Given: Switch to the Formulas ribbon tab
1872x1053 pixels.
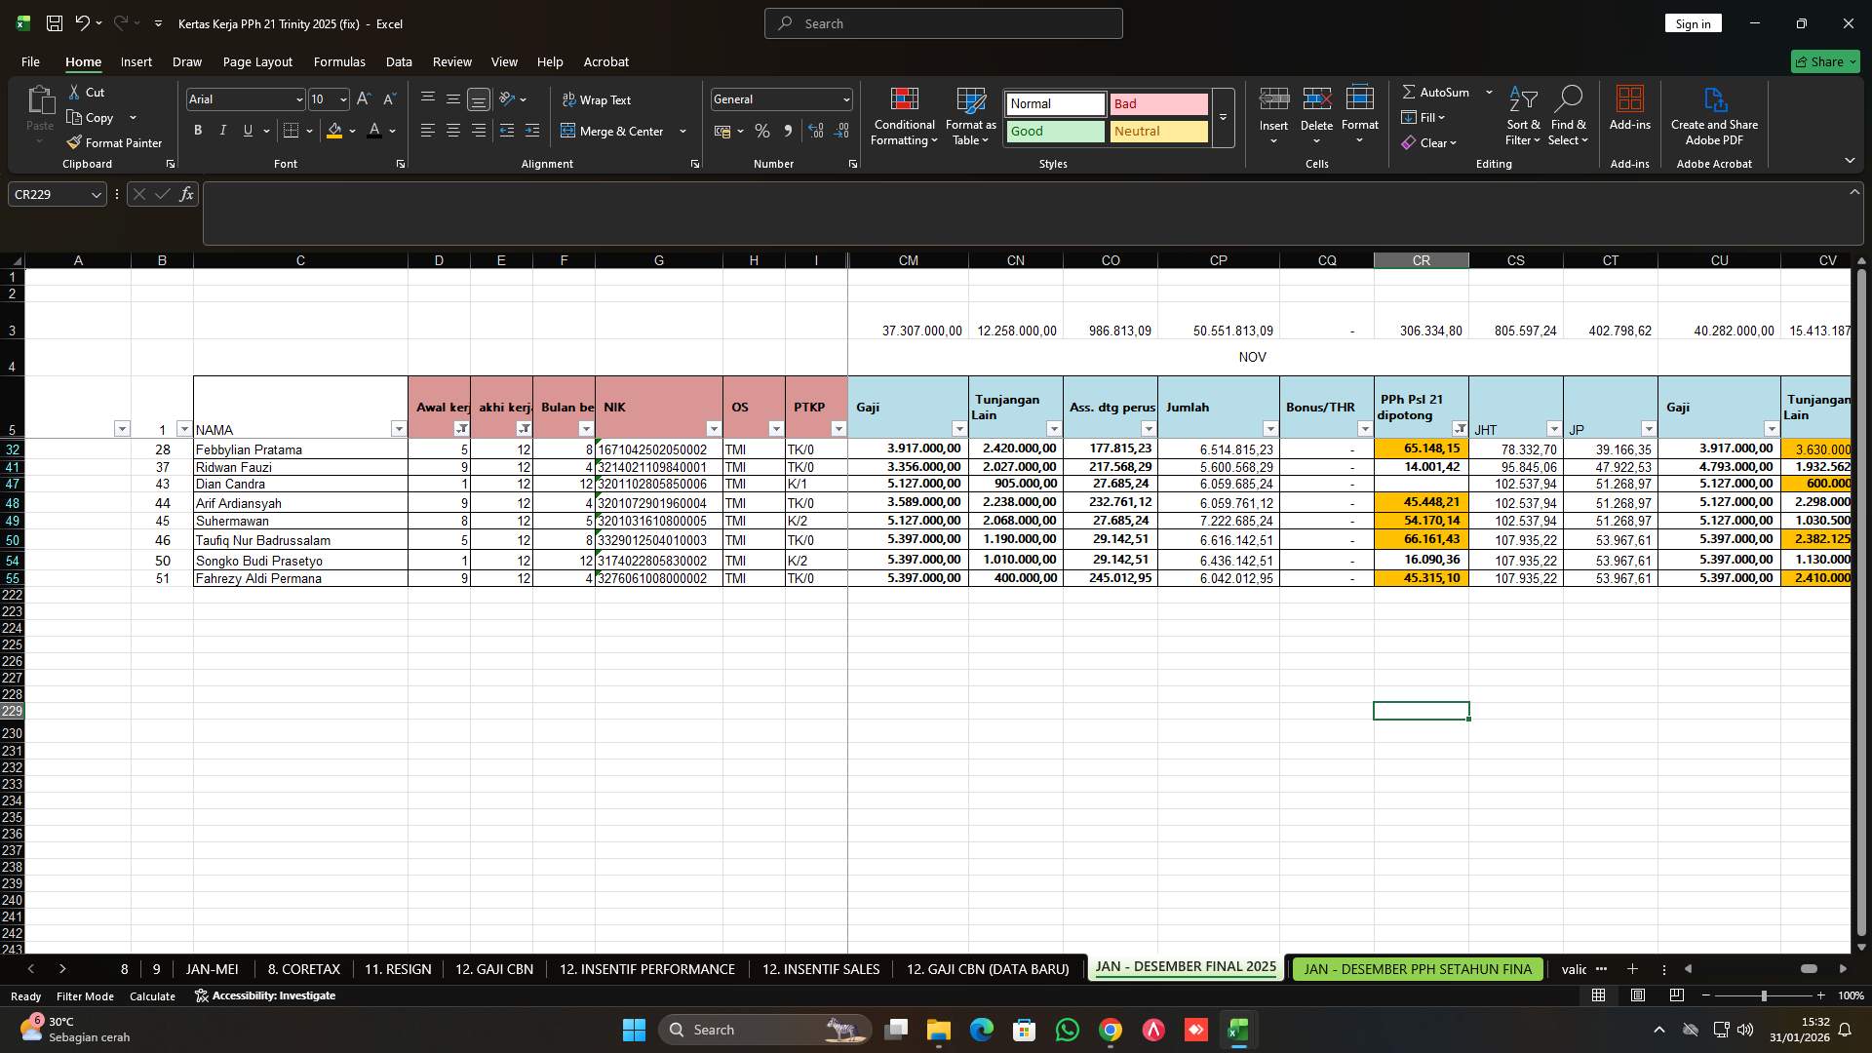Looking at the screenshot, I should [338, 61].
